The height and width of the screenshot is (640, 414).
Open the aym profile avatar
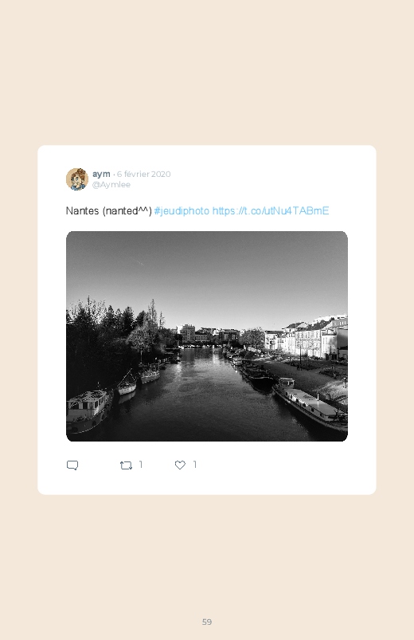click(77, 179)
